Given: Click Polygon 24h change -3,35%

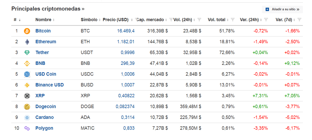Looking at the screenshot, I should click(261, 128).
